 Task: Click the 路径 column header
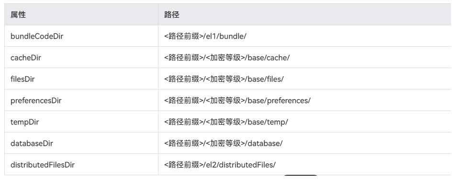172,15
